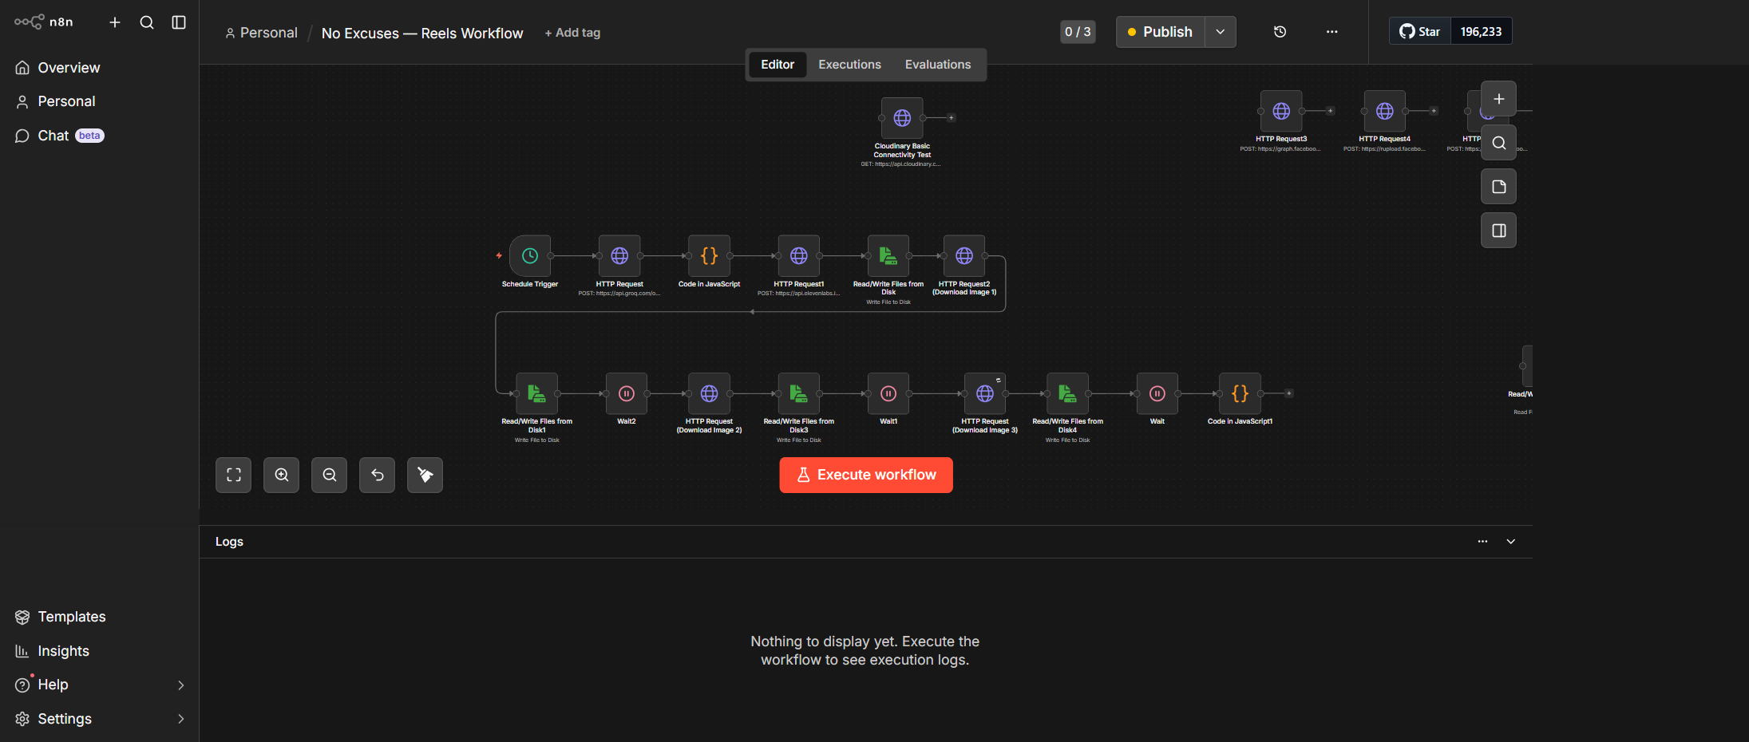1749x742 pixels.
Task: Select Read/Write Files from Disk1 node
Action: coord(537,393)
